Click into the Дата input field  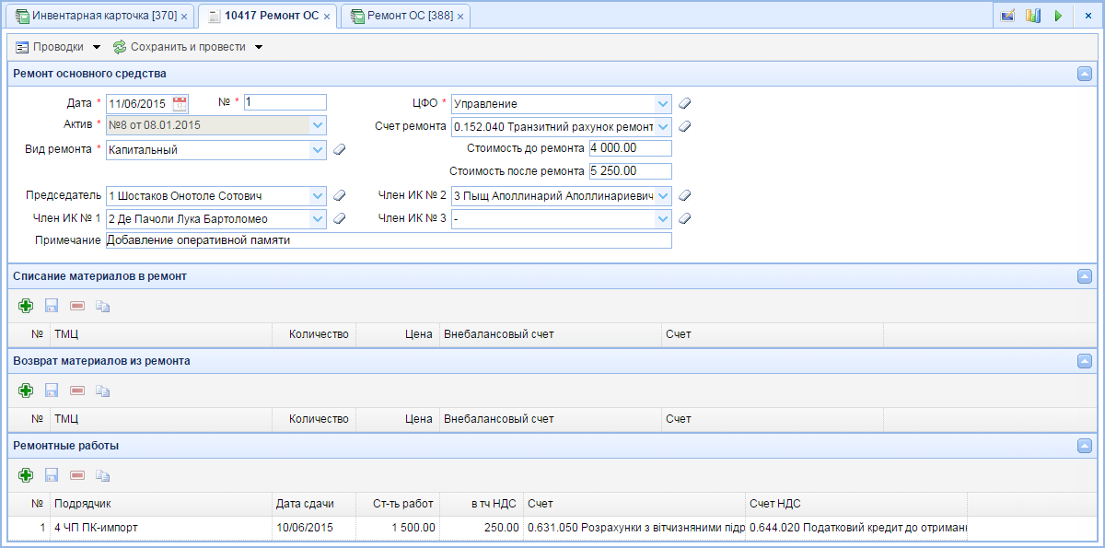click(x=138, y=103)
